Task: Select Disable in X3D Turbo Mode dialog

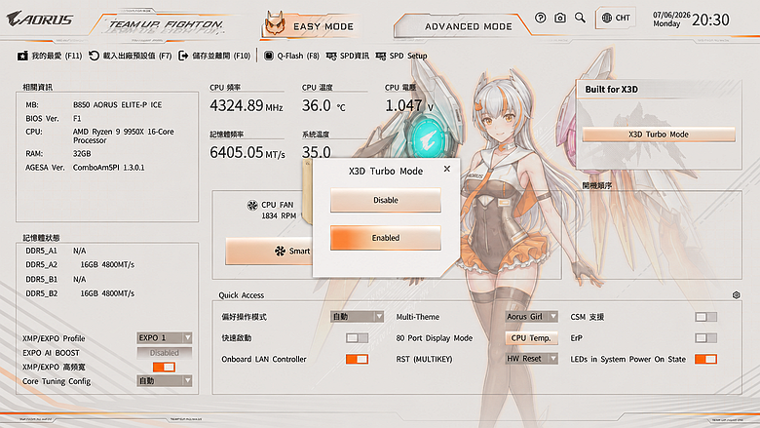Action: tap(385, 200)
